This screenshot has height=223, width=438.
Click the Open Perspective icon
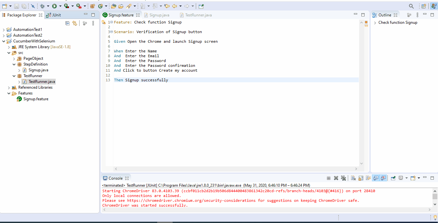(424, 6)
